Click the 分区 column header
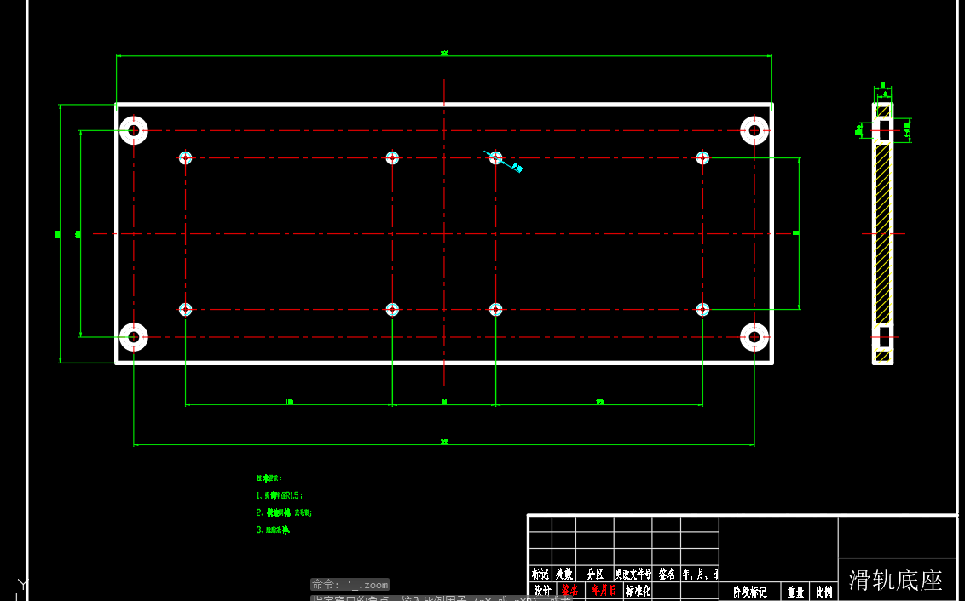 (x=595, y=574)
